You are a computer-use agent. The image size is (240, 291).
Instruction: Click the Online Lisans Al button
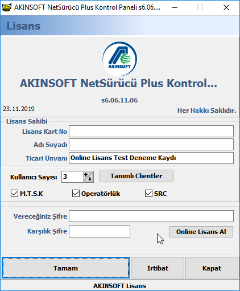tap(201, 232)
